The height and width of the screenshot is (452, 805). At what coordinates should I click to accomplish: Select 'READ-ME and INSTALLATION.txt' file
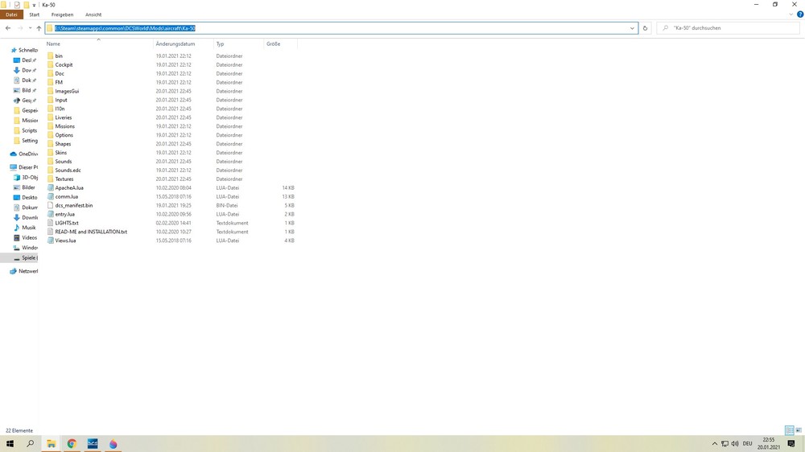[92, 232]
